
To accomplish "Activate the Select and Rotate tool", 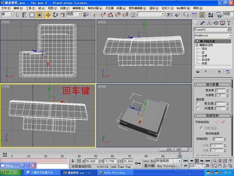I will point(55,15).
